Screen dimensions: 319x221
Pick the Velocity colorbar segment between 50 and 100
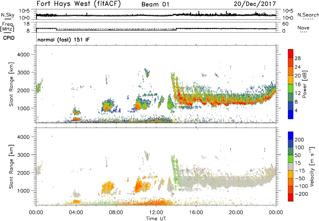[x=291, y=151]
